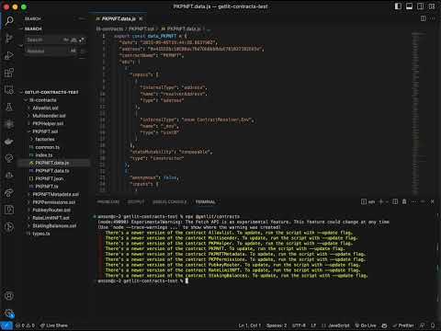Split the editor to the right
This screenshot has height=331, width=441.
click(x=424, y=18)
